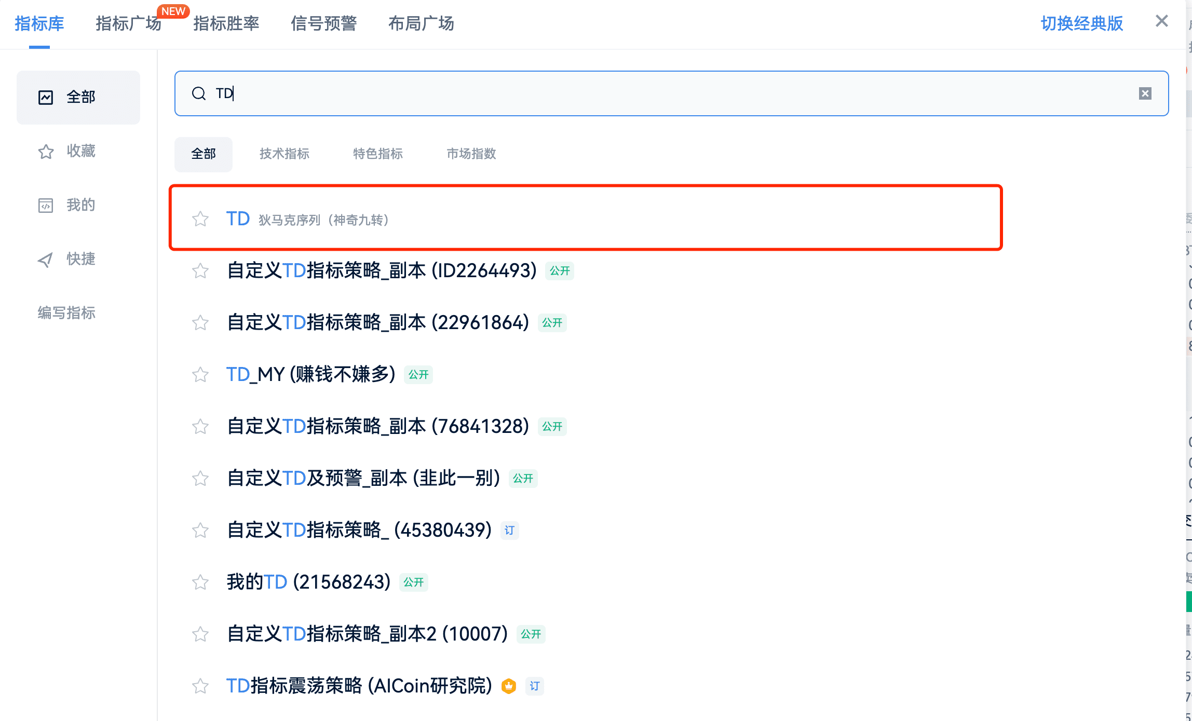This screenshot has height=721, width=1192.
Task: Click the code window icon beside 我的
Action: point(46,205)
